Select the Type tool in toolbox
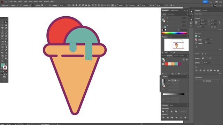This screenshot has width=223, height=125. click(2, 31)
